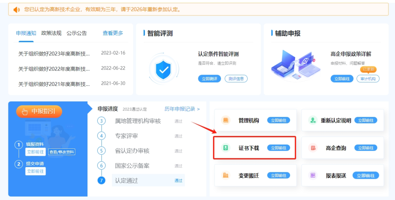Click 立即前往 for 重新认定说明
Viewport: 395px width, 200px height.
(366, 120)
